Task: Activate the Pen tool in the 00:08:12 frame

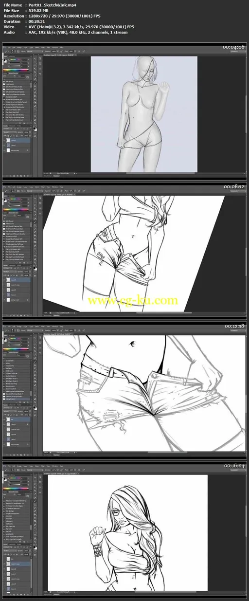Action: click(x=35, y=246)
